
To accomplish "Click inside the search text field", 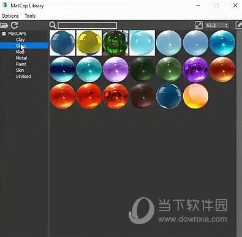I will pos(88,25).
